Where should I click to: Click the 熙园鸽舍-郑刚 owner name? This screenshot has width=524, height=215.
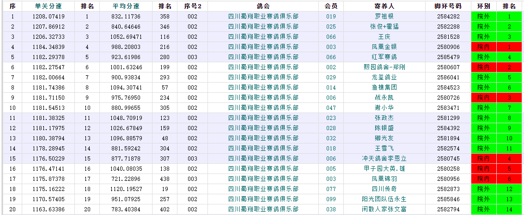pos(384,67)
